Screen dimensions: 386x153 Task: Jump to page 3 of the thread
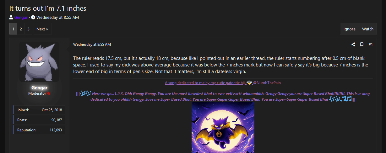pos(28,29)
